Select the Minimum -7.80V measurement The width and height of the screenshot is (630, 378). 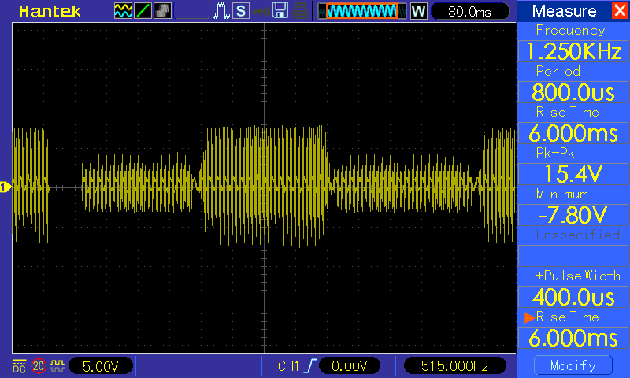click(573, 215)
